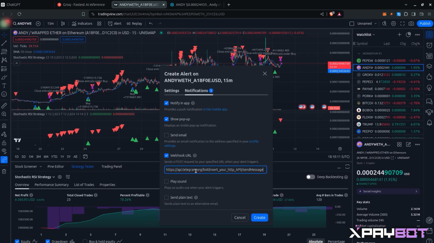Open the ideas lightbulb panel

tap(429, 88)
